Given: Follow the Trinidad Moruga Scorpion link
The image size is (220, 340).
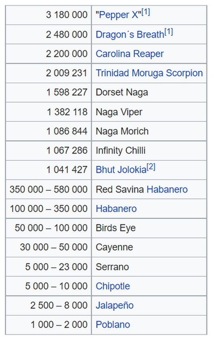Looking at the screenshot, I should point(149,73).
